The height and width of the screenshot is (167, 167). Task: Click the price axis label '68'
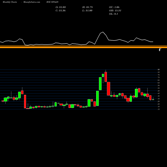(159, 80)
